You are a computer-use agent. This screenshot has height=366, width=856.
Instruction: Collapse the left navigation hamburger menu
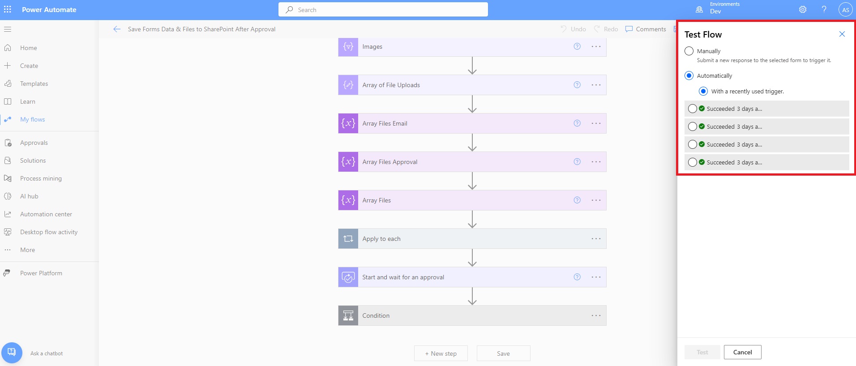(8, 29)
